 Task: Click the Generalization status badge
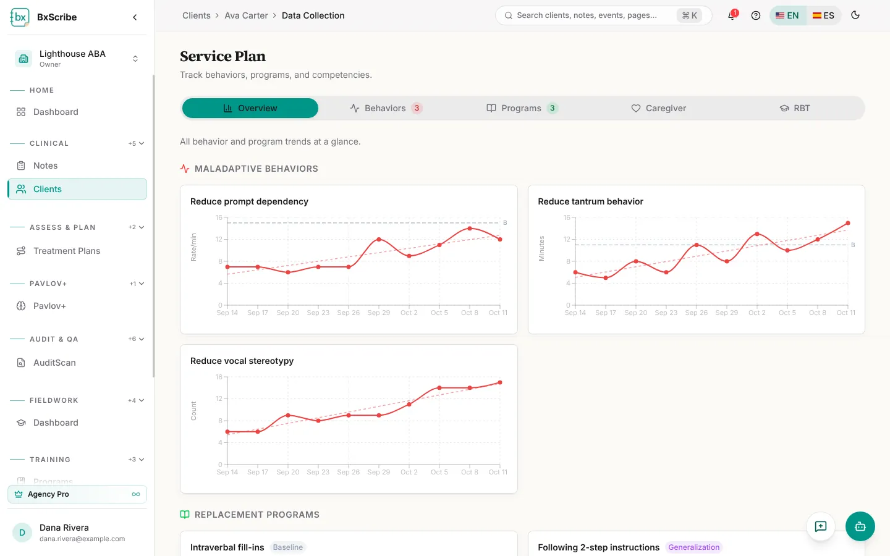tap(693, 547)
